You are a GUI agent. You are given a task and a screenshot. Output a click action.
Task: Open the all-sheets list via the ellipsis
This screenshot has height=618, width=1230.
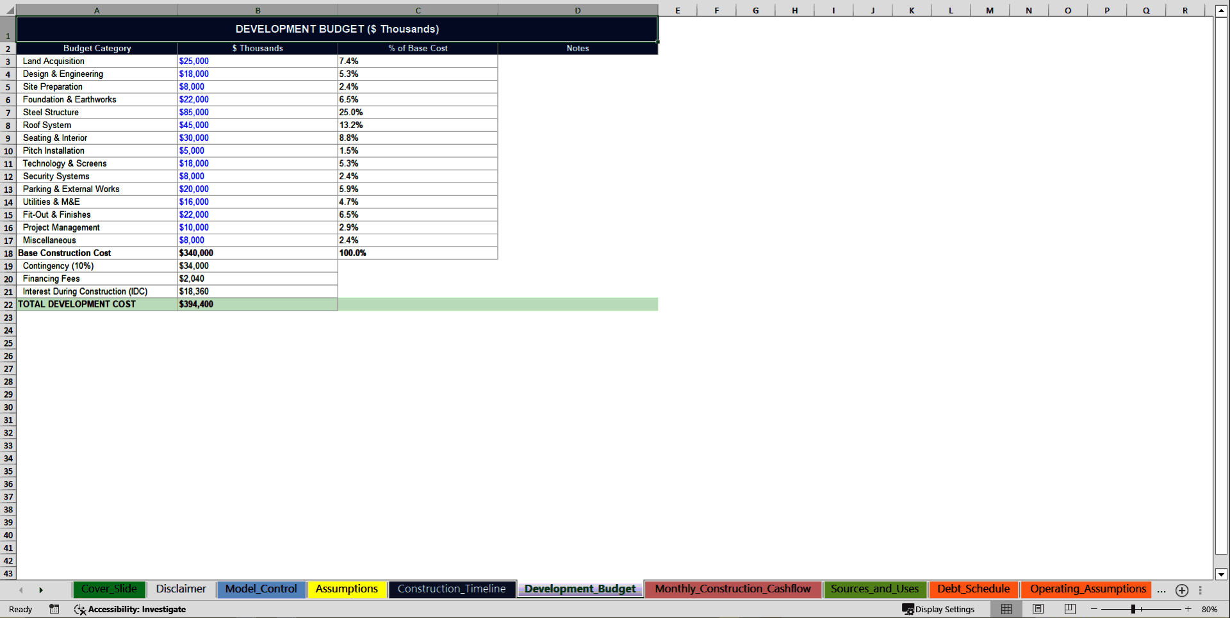[x=1161, y=592]
